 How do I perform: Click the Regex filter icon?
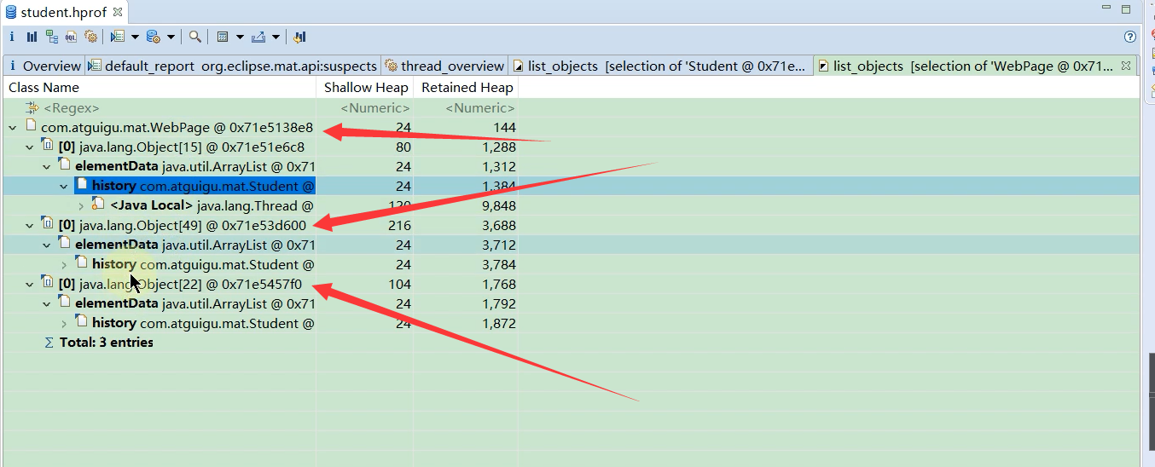(32, 108)
